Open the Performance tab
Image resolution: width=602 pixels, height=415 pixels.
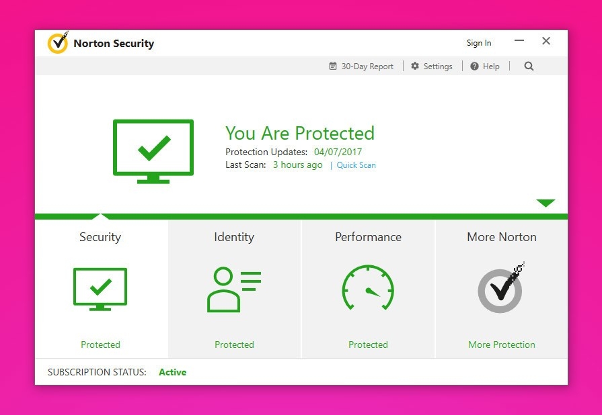click(368, 237)
